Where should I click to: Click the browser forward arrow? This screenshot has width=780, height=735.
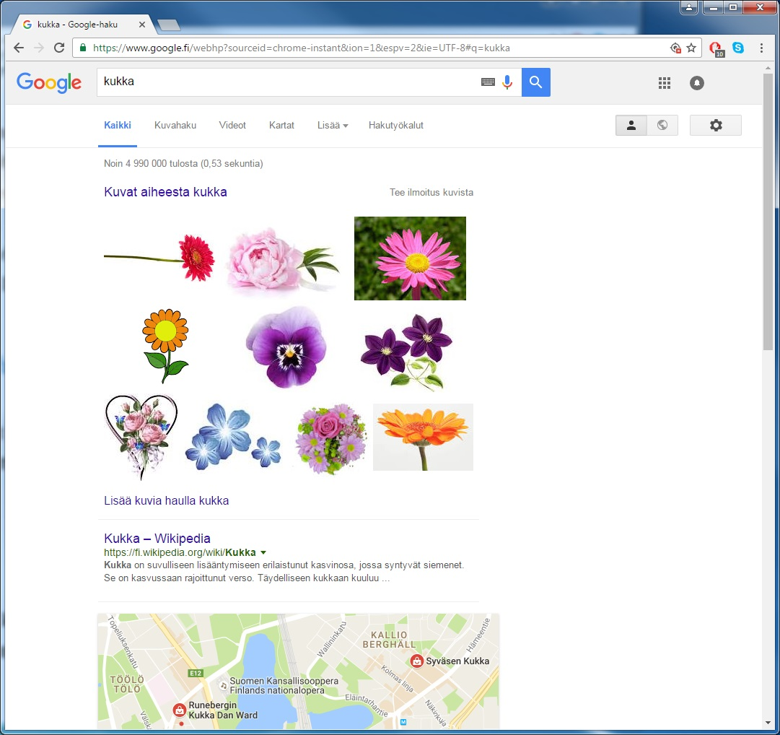click(x=39, y=48)
